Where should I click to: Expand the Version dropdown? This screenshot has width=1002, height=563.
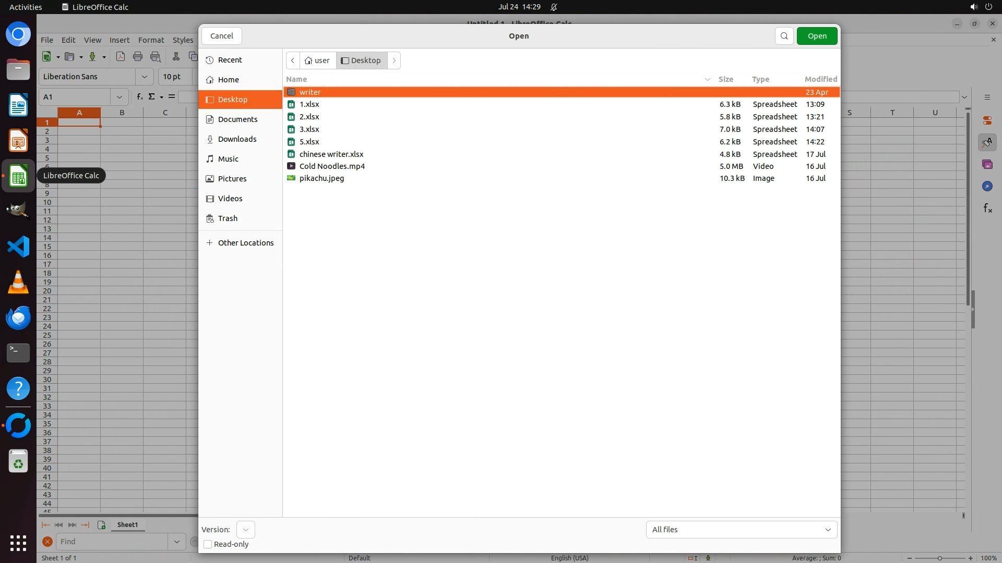245,530
